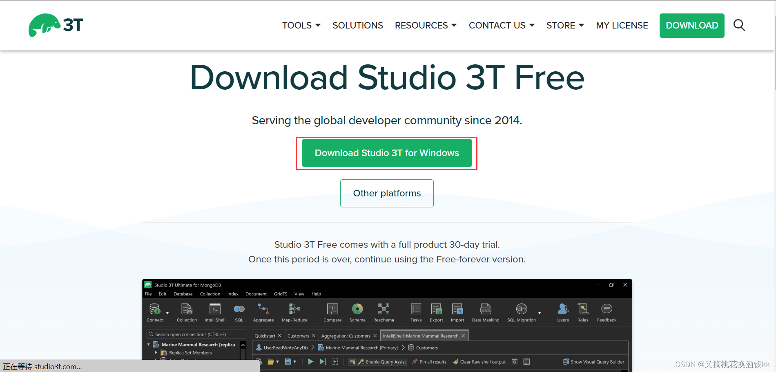Open the STORE dropdown

(x=565, y=25)
